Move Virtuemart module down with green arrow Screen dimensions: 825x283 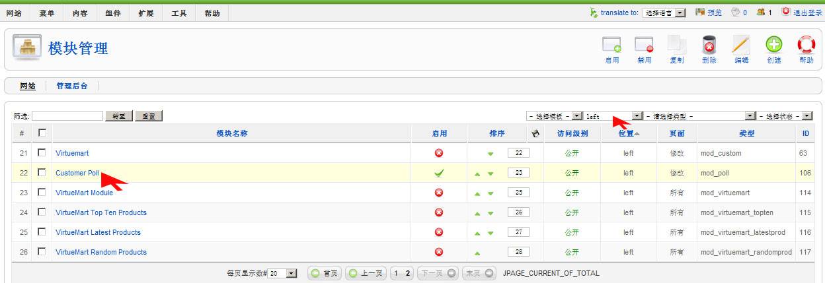(491, 154)
